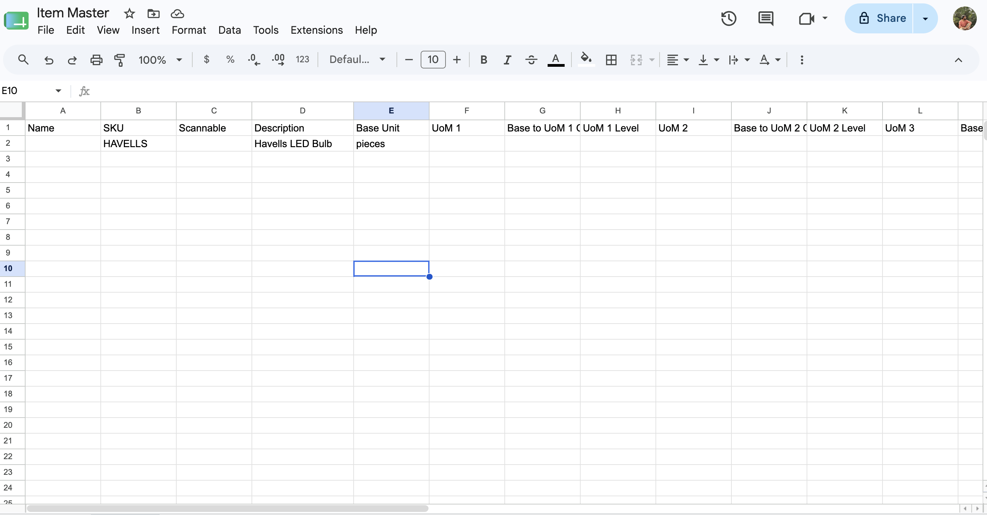This screenshot has height=515, width=987.
Task: Select row 10 header
Action: 12,268
